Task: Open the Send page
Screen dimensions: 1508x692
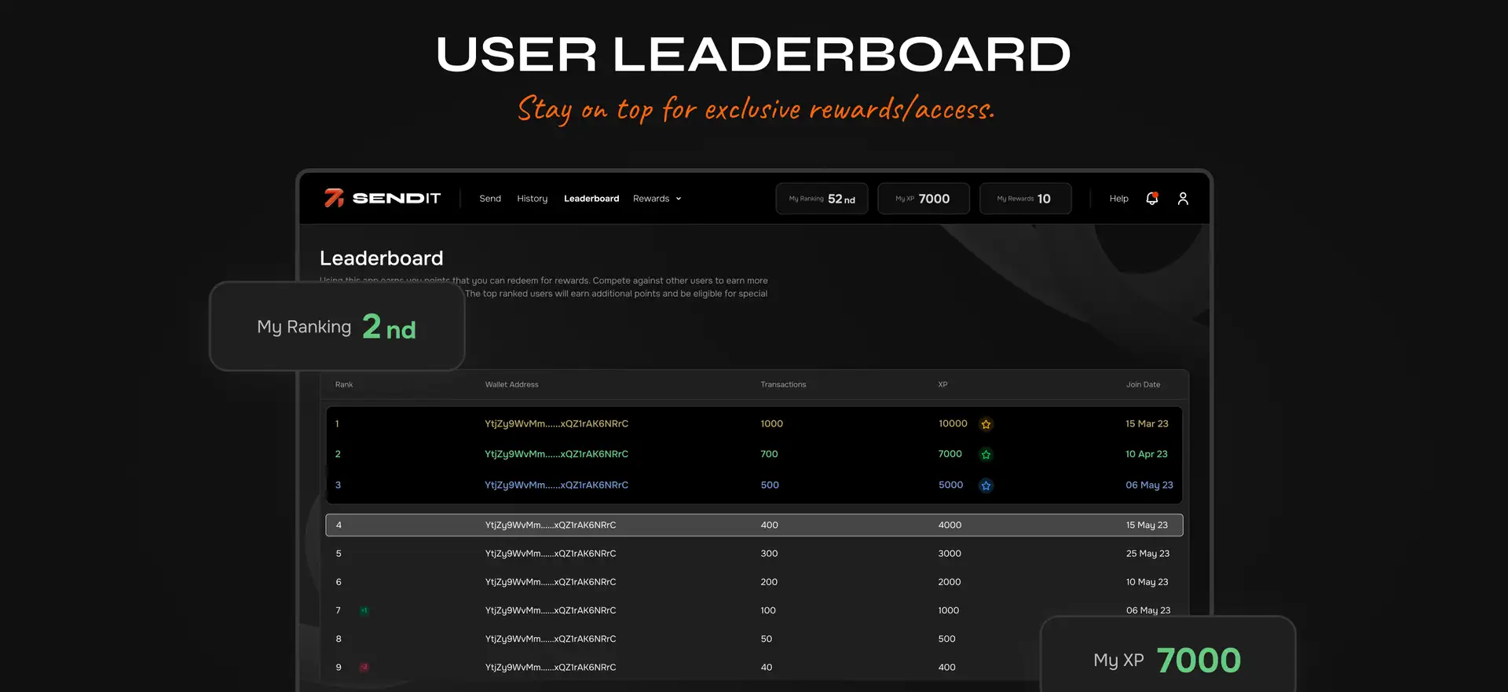Action: click(x=490, y=199)
